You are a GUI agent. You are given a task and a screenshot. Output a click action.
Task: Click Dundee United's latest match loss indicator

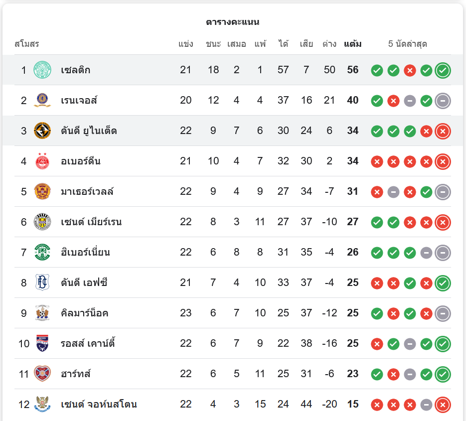tap(443, 131)
